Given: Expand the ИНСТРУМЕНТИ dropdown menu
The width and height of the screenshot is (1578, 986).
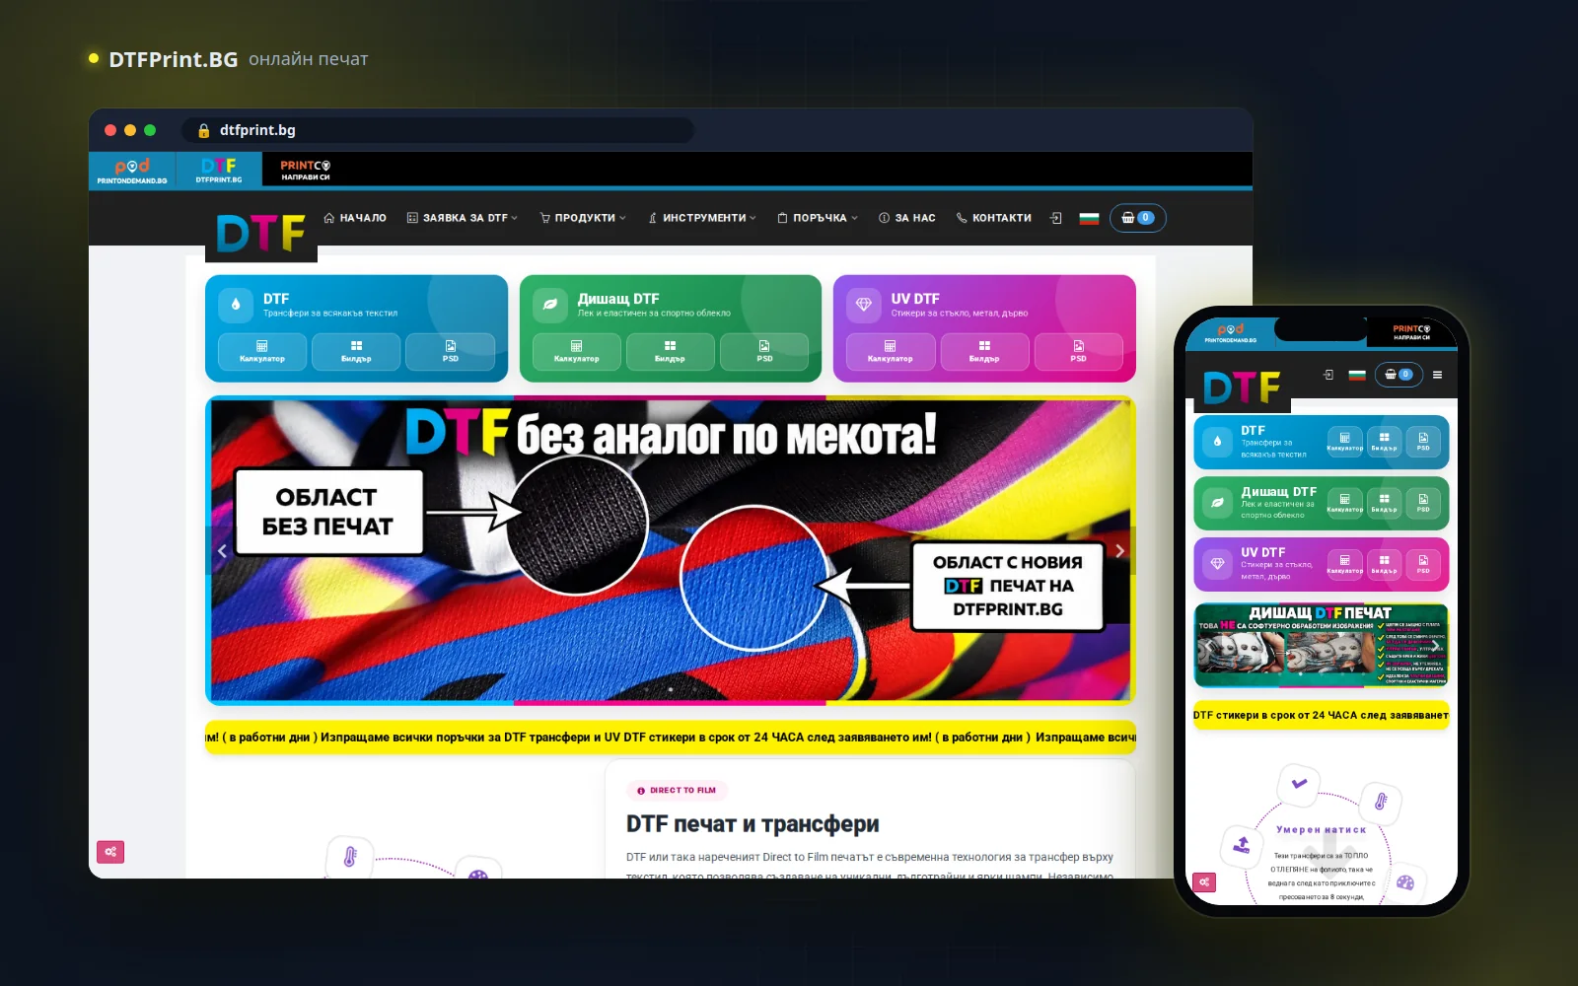Looking at the screenshot, I should click(702, 218).
